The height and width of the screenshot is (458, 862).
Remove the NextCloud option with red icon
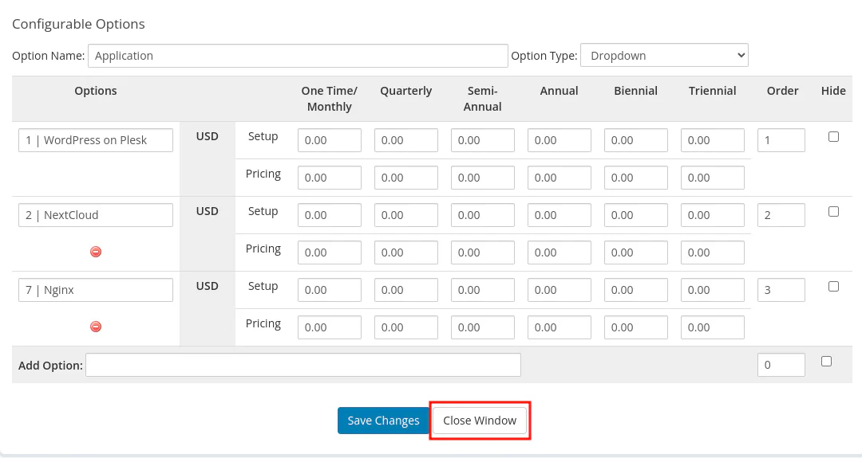pyautogui.click(x=96, y=252)
